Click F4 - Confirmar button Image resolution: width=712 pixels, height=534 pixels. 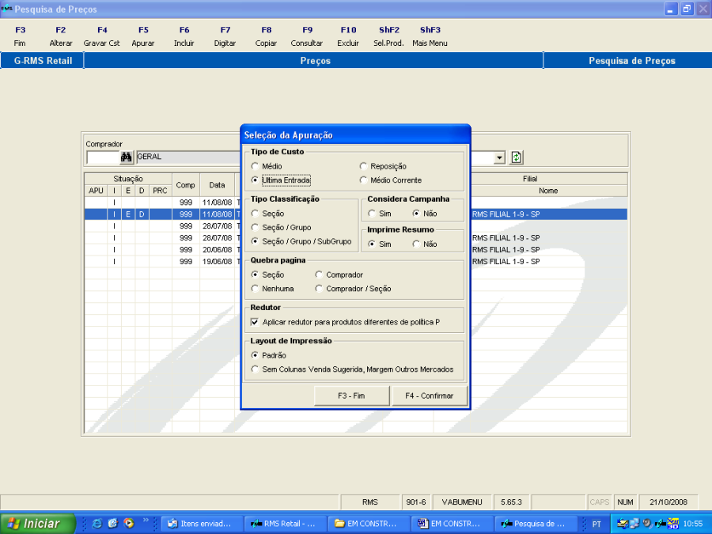[x=429, y=396]
